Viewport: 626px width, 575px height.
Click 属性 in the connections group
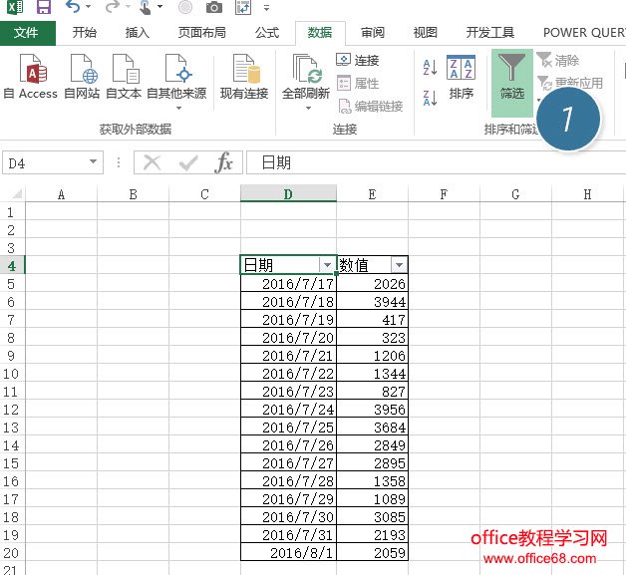point(358,84)
